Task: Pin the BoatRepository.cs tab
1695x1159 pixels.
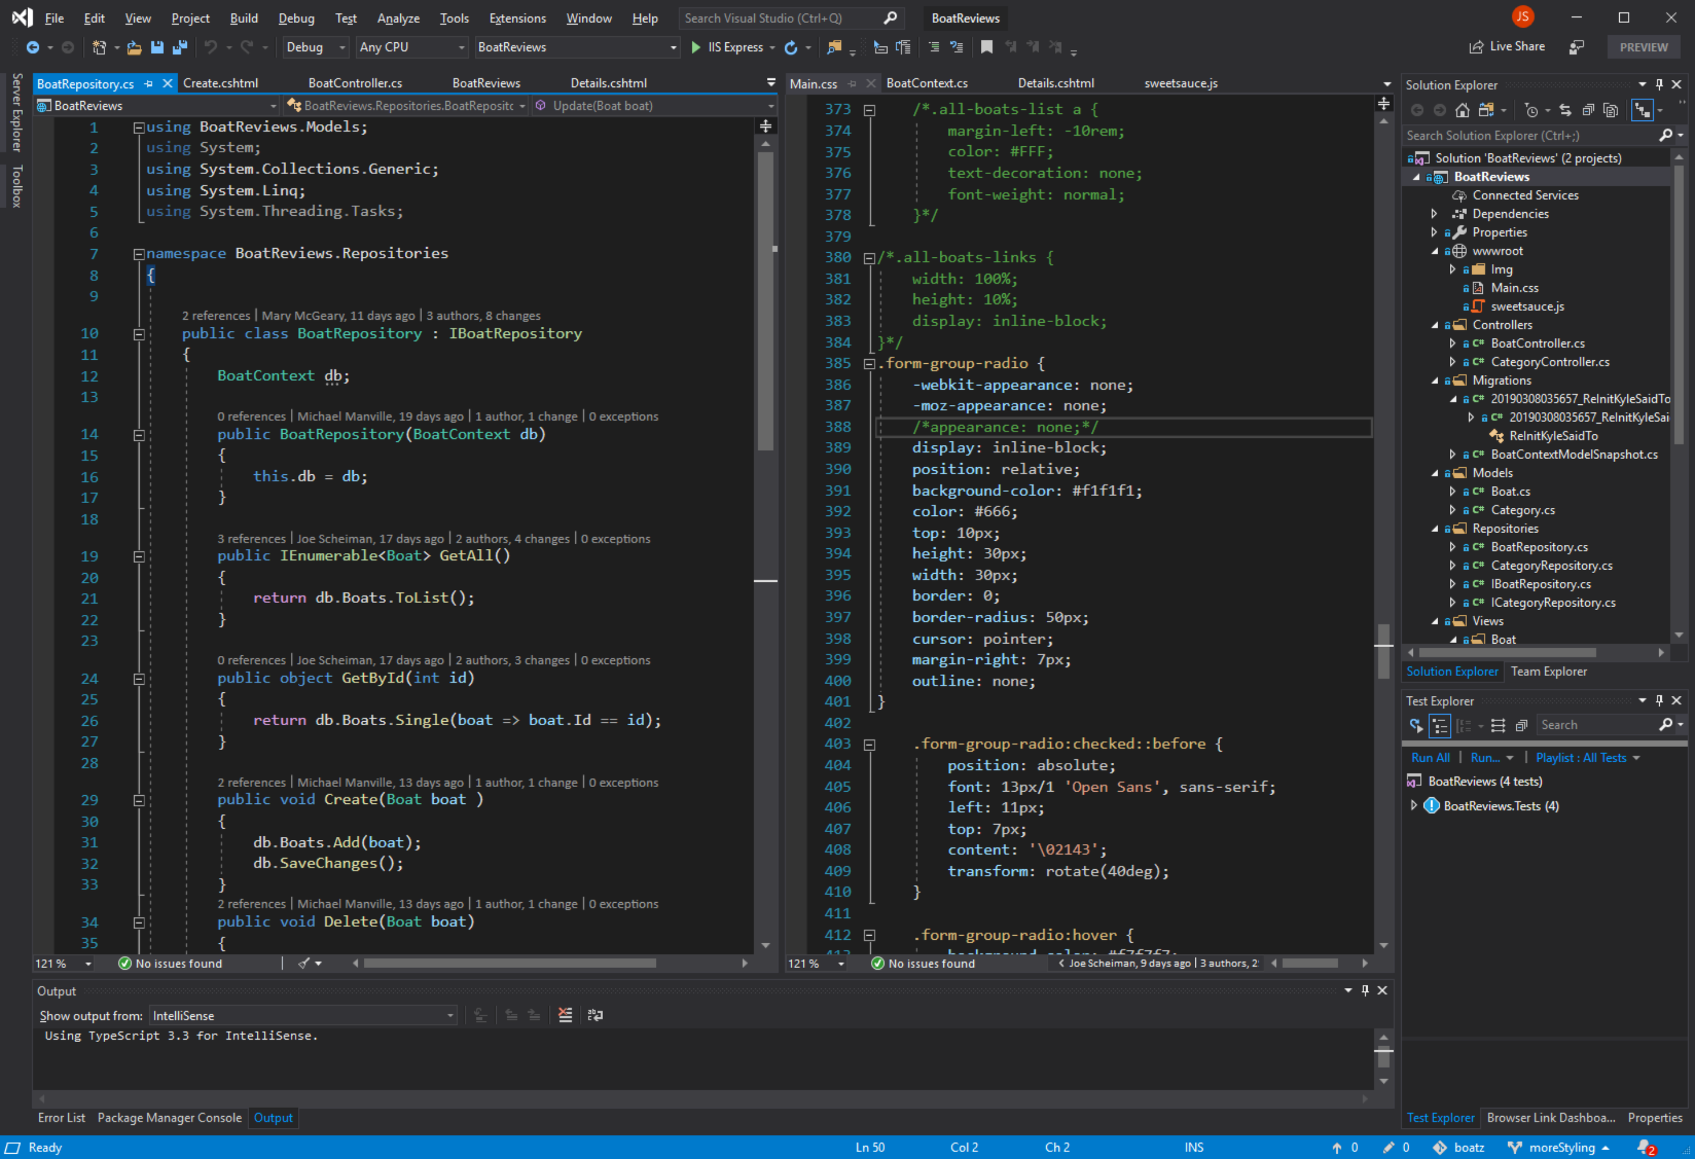Action: point(149,84)
